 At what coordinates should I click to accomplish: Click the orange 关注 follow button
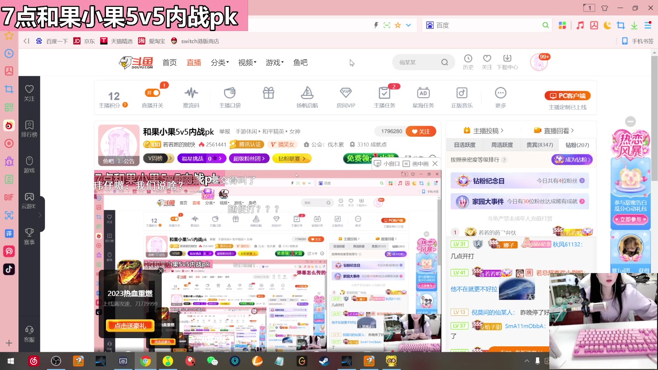(421, 131)
